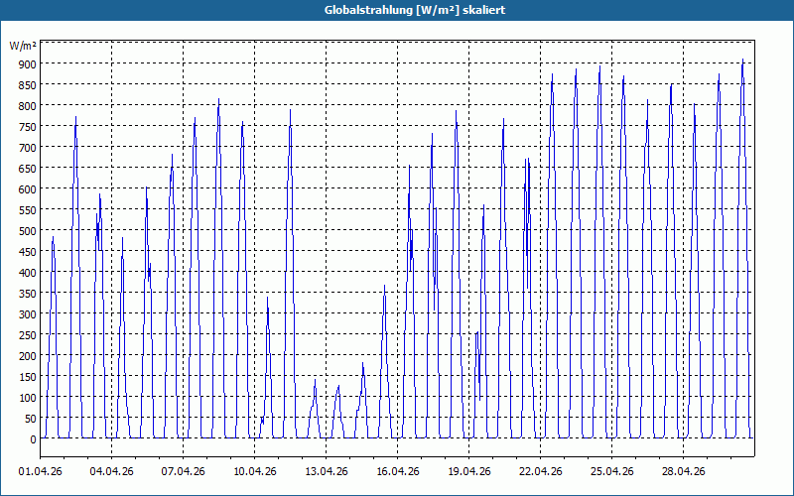Click the 750 y-axis value
794x496 pixels.
(28, 127)
